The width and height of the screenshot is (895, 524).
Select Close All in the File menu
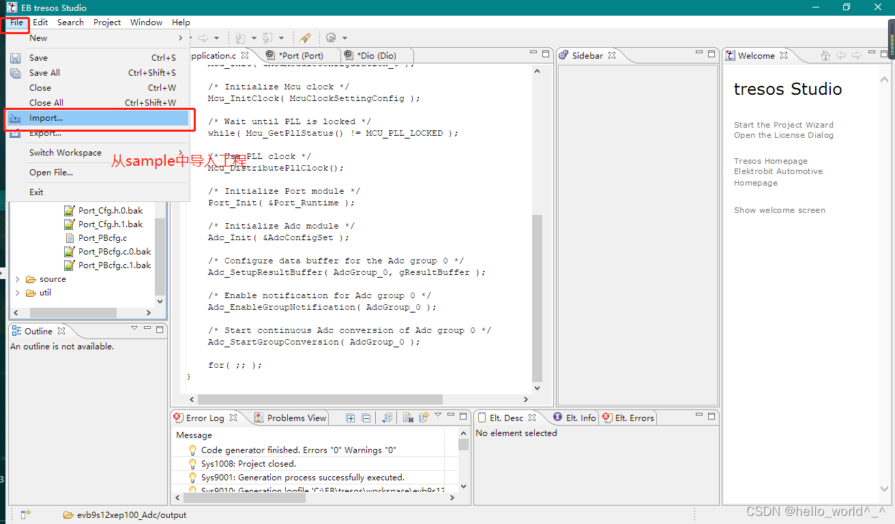[x=97, y=103]
